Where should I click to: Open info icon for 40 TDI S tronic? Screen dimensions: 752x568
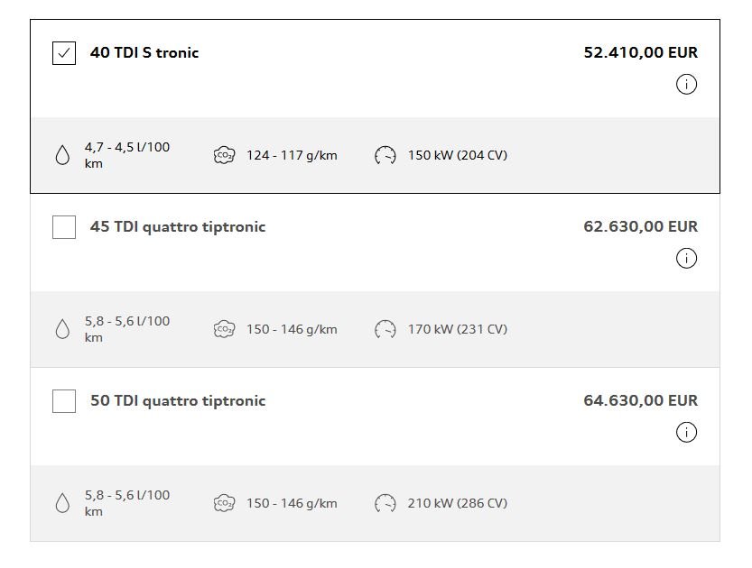(x=686, y=84)
